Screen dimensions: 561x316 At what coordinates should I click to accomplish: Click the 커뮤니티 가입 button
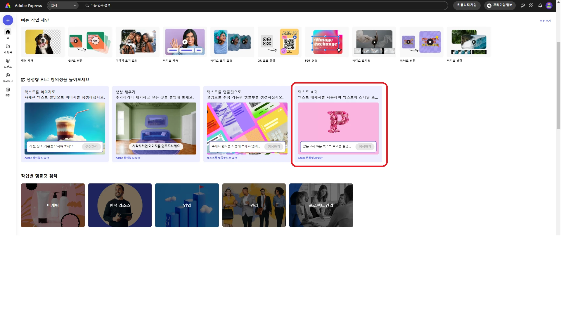pyautogui.click(x=467, y=5)
